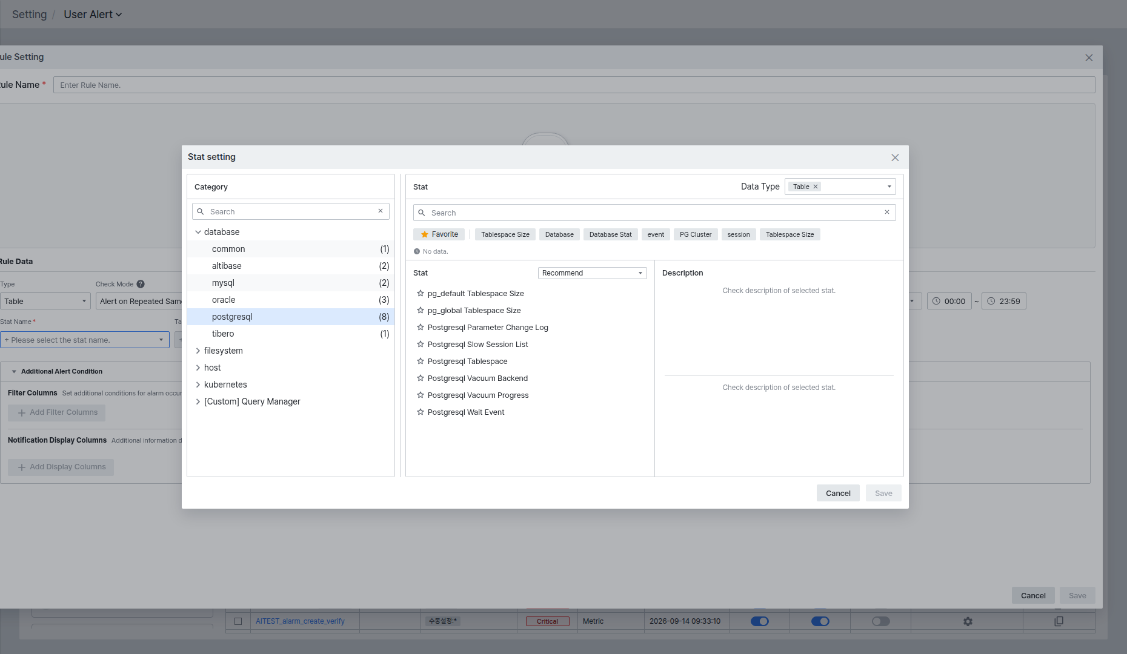Select the Database filter tag
1127x654 pixels.
[x=559, y=234]
